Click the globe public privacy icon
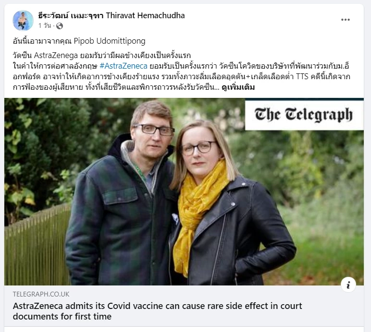This screenshot has height=332, width=371. tap(60, 26)
